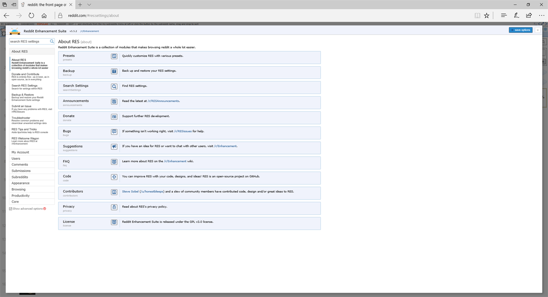Open the /r/RESAnnouncements link

[163, 101]
